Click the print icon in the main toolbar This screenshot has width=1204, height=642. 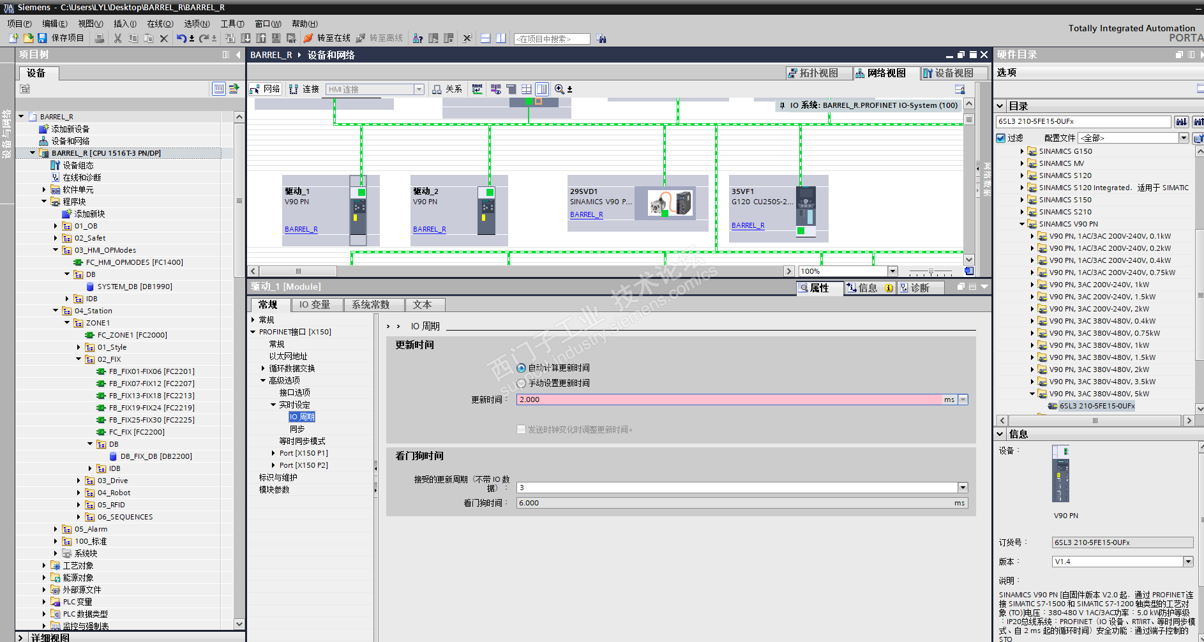[x=100, y=38]
